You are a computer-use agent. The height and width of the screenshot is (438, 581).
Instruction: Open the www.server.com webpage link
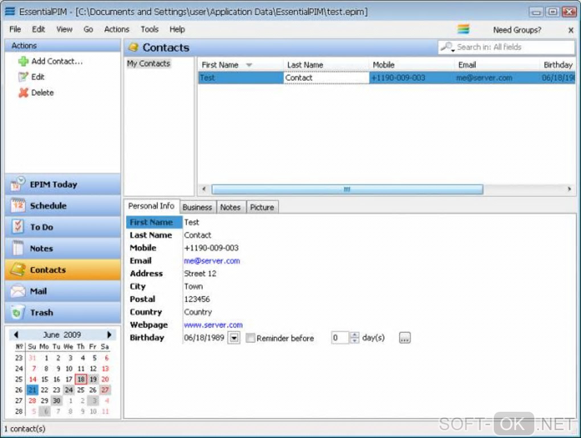[x=214, y=325]
